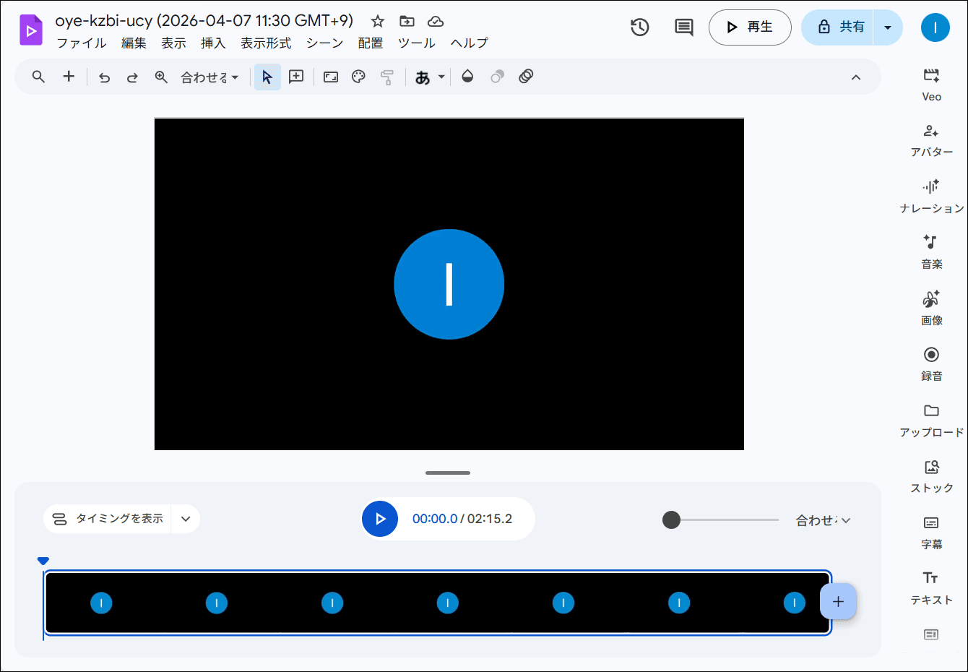Image resolution: width=968 pixels, height=672 pixels.
Task: Star this document
Action: pyautogui.click(x=378, y=21)
